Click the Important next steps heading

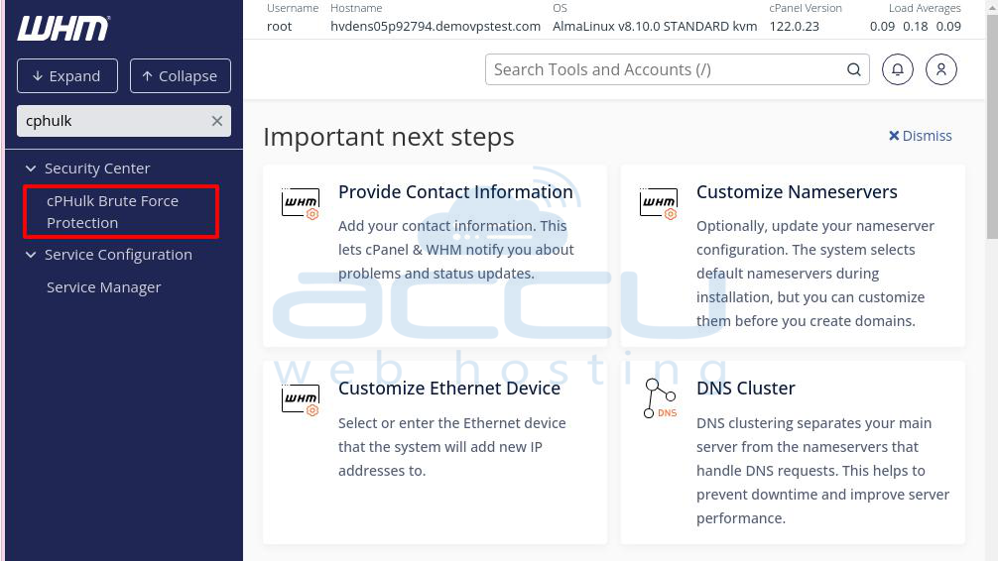coord(389,138)
